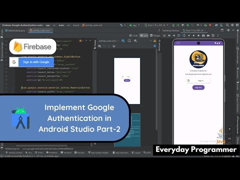This screenshot has width=240, height=180.
Task: Toggle autoconnect magnet icon
Action: tap(114, 46)
